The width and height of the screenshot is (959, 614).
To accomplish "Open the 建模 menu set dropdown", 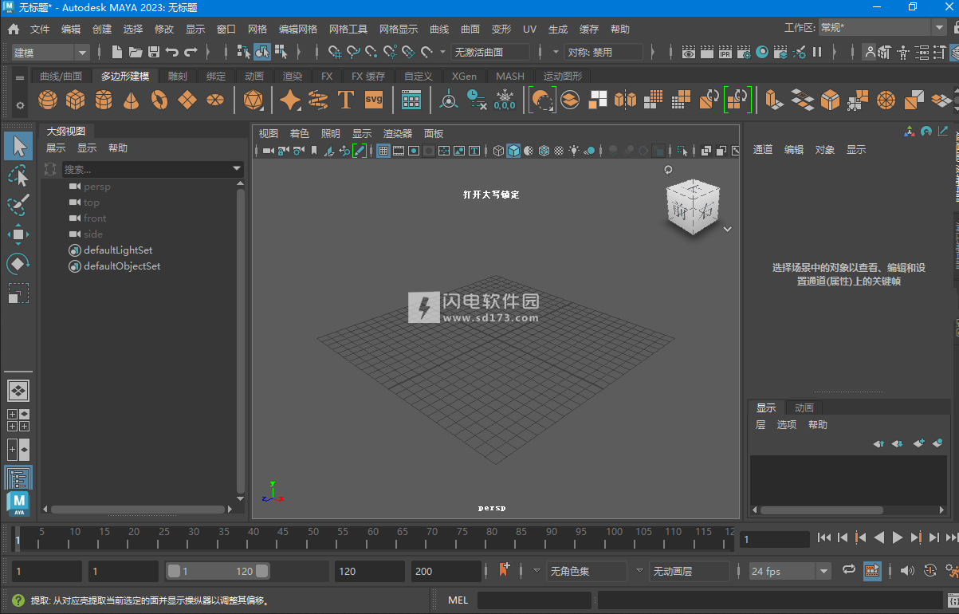I will (x=51, y=53).
